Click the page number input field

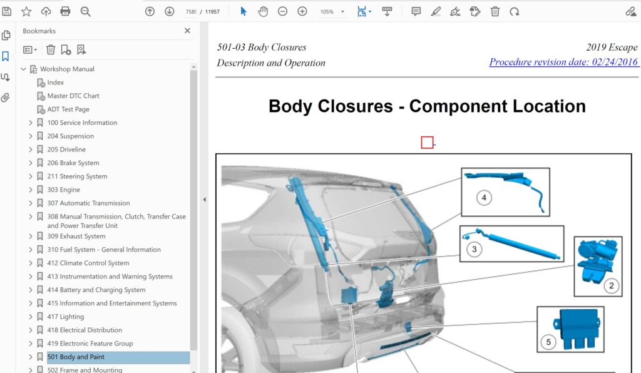coord(192,12)
